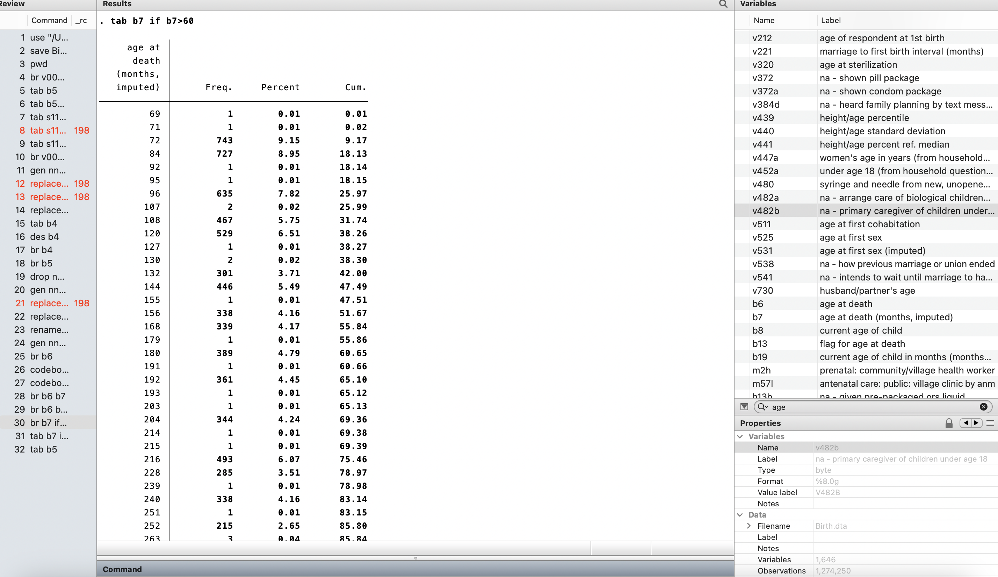Screen dimensions: 998x577
Task: Collapse the Variables properties section
Action: (740, 436)
